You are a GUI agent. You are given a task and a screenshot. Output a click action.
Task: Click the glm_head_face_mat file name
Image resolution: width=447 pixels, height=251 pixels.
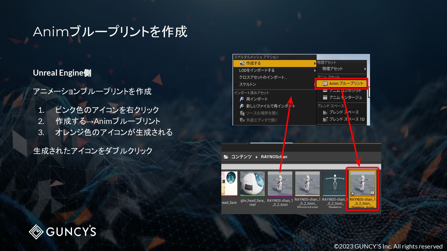point(252,203)
